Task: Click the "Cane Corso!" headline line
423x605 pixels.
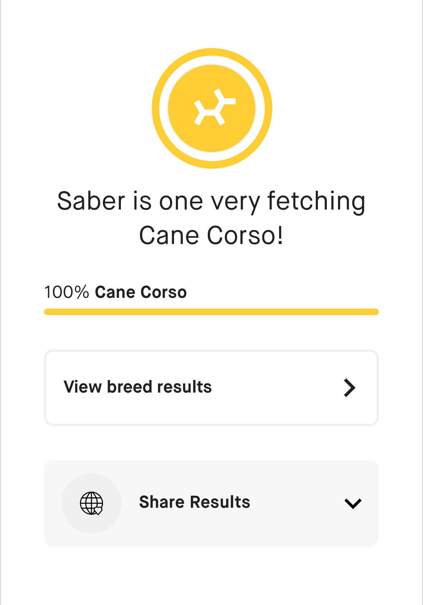Action: click(x=211, y=235)
